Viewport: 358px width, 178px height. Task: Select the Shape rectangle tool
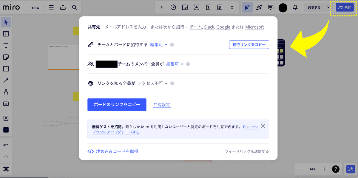point(6,69)
